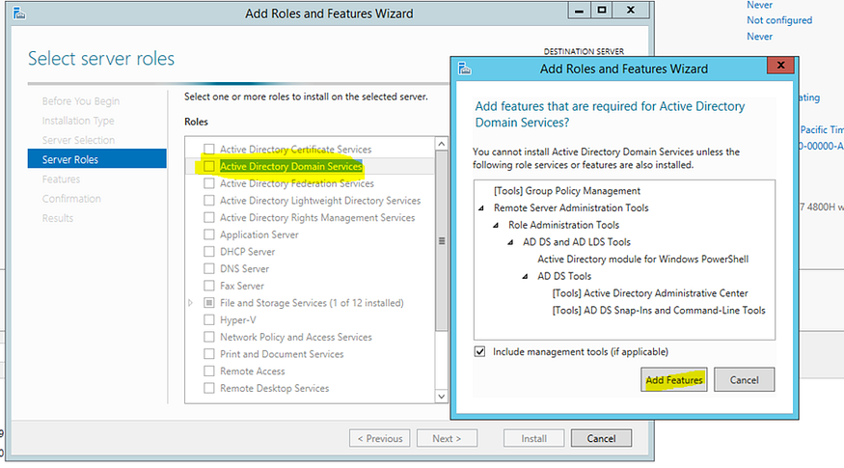
Task: Check Hyper-V role
Action: 209,320
